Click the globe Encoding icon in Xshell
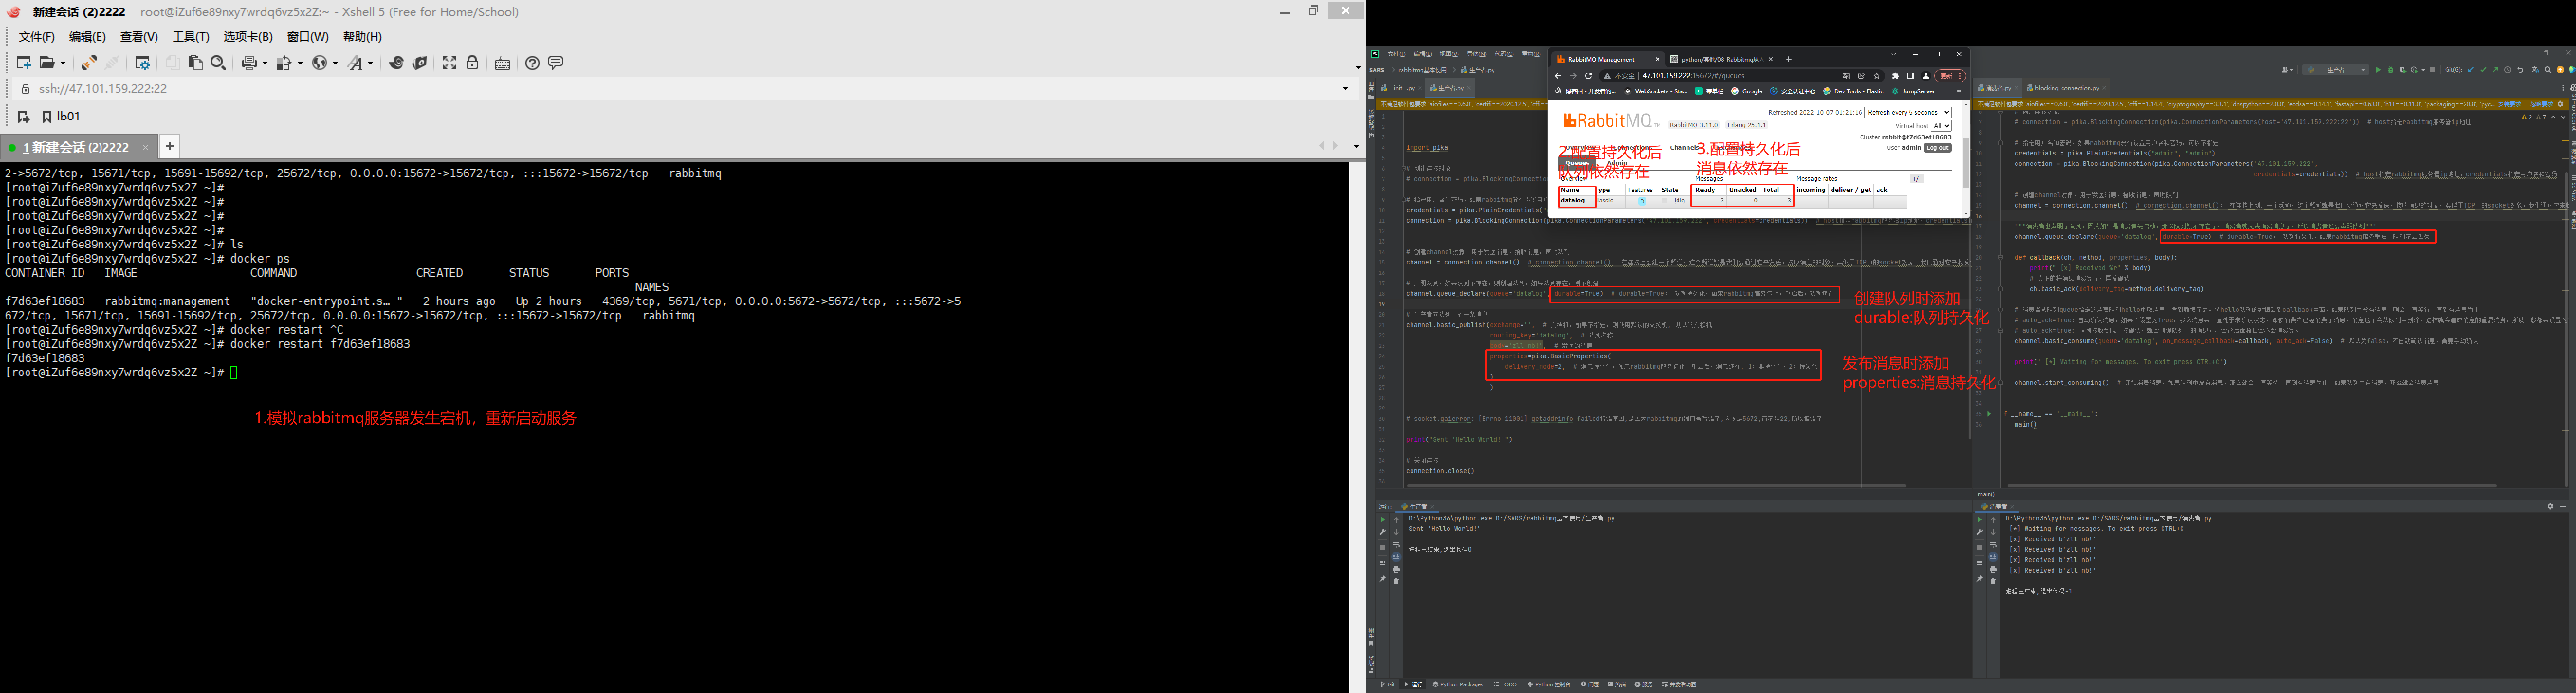Screen dimensions: 2576x693 319,63
